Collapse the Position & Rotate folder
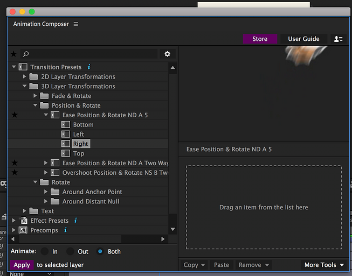The height and width of the screenshot is (276, 352). [35, 105]
